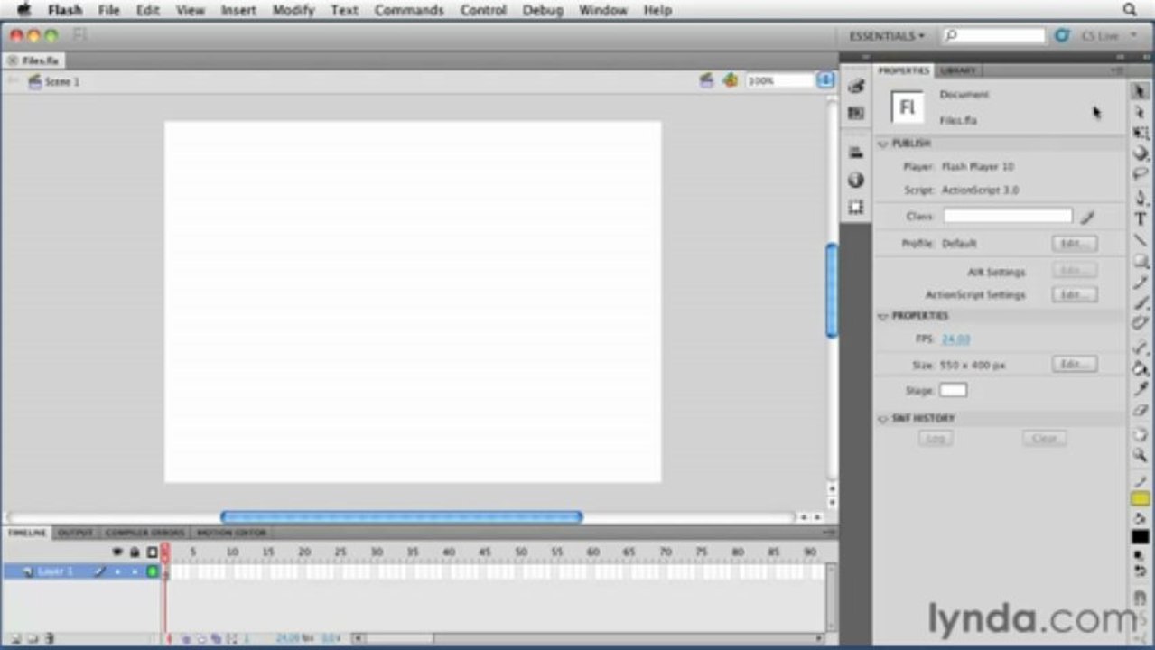Image resolution: width=1155 pixels, height=650 pixels.
Task: Collapse the Properties section triangle
Action: tap(883, 317)
